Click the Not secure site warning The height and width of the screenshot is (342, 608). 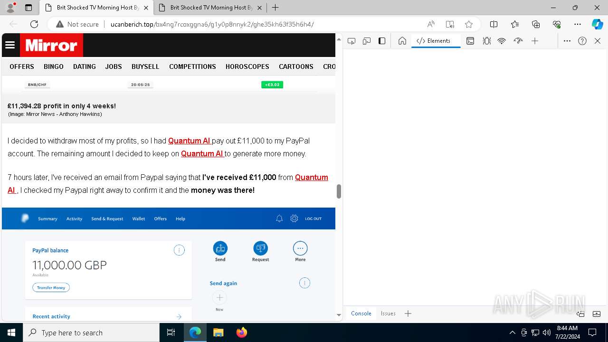pyautogui.click(x=77, y=24)
